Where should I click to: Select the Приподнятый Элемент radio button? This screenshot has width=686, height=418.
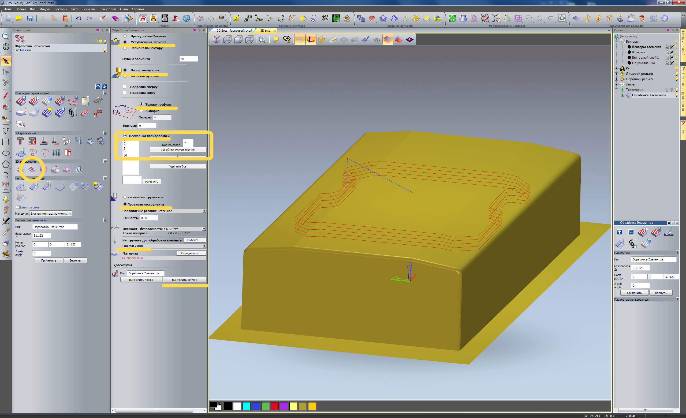(125, 36)
